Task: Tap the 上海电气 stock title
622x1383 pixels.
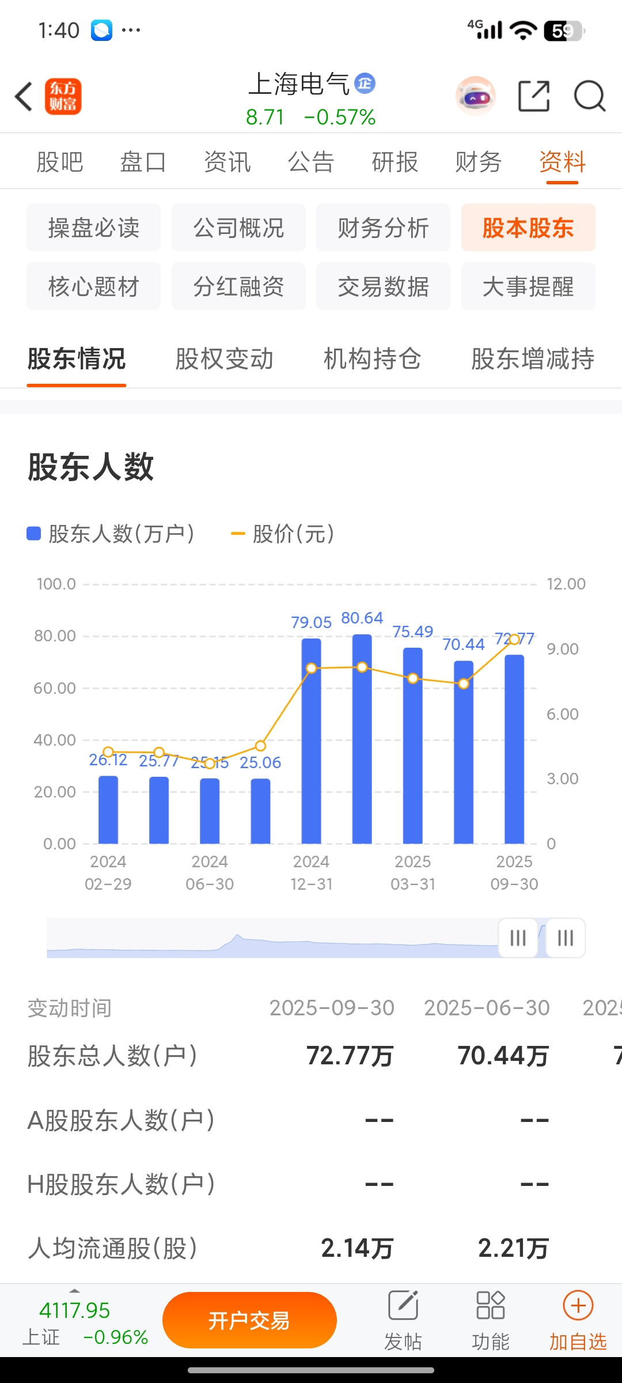Action: [299, 84]
